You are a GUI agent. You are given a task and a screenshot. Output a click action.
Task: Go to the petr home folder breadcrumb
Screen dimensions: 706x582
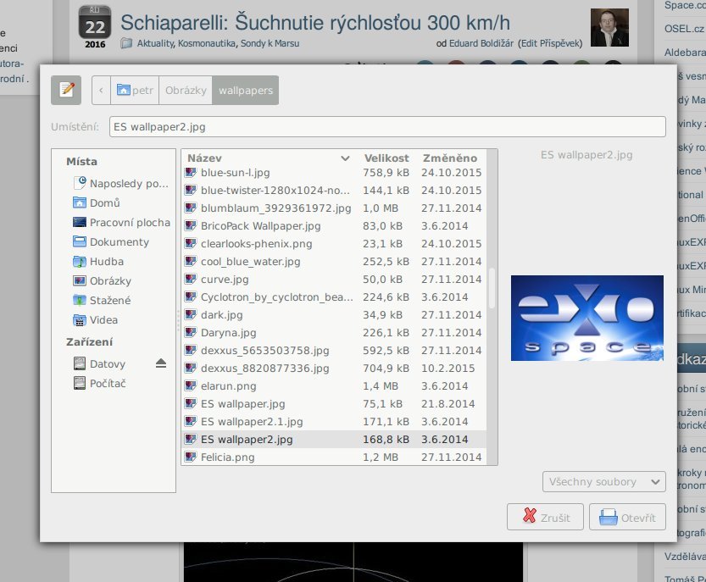pyautogui.click(x=135, y=90)
